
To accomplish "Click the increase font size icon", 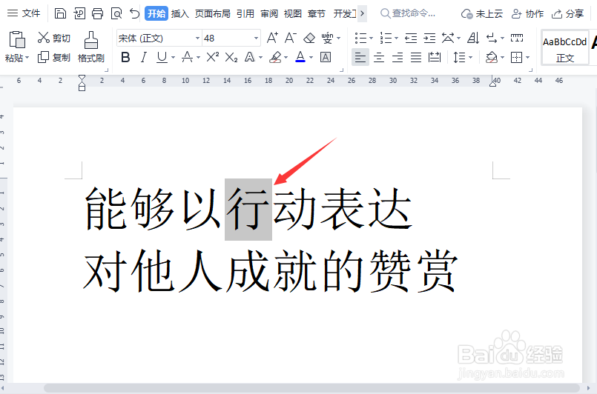I will (272, 38).
